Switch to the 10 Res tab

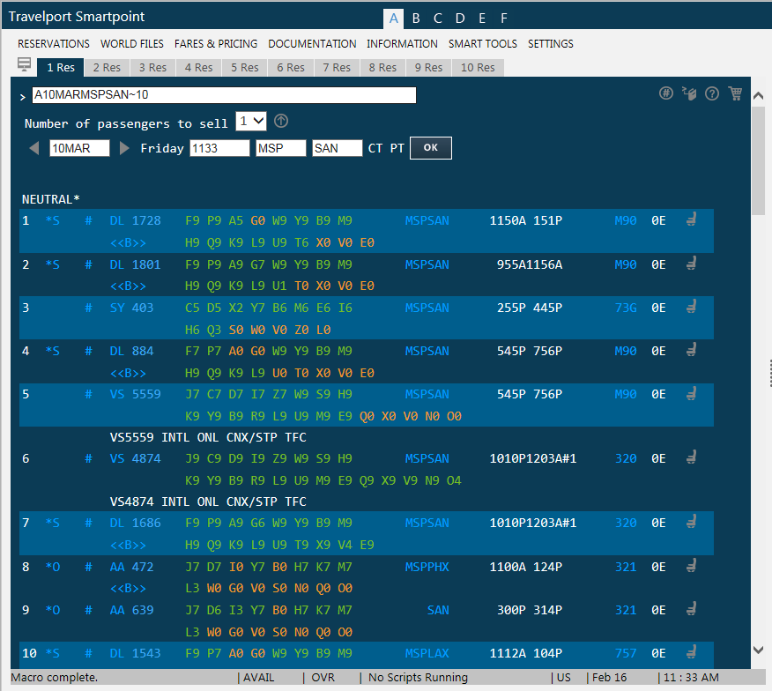478,68
